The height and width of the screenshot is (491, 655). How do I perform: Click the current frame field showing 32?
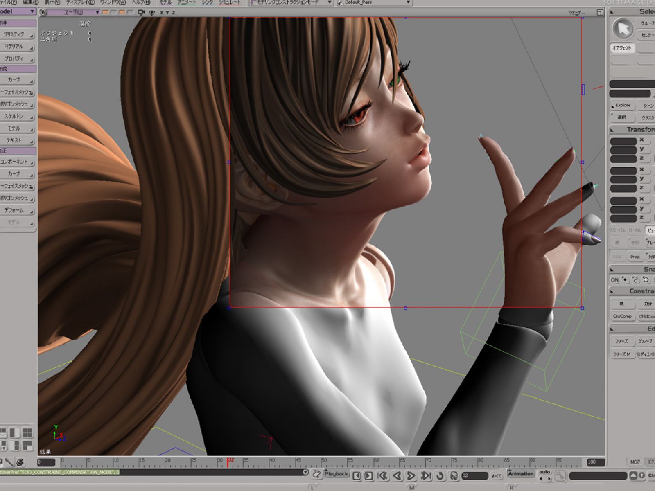pyautogui.click(x=474, y=475)
